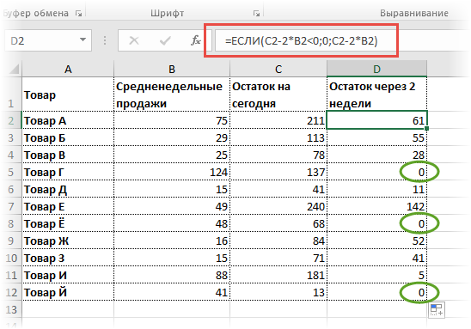Select the cell 'Товар З'
Viewport: 471px width, 329px height.
pyautogui.click(x=68, y=258)
